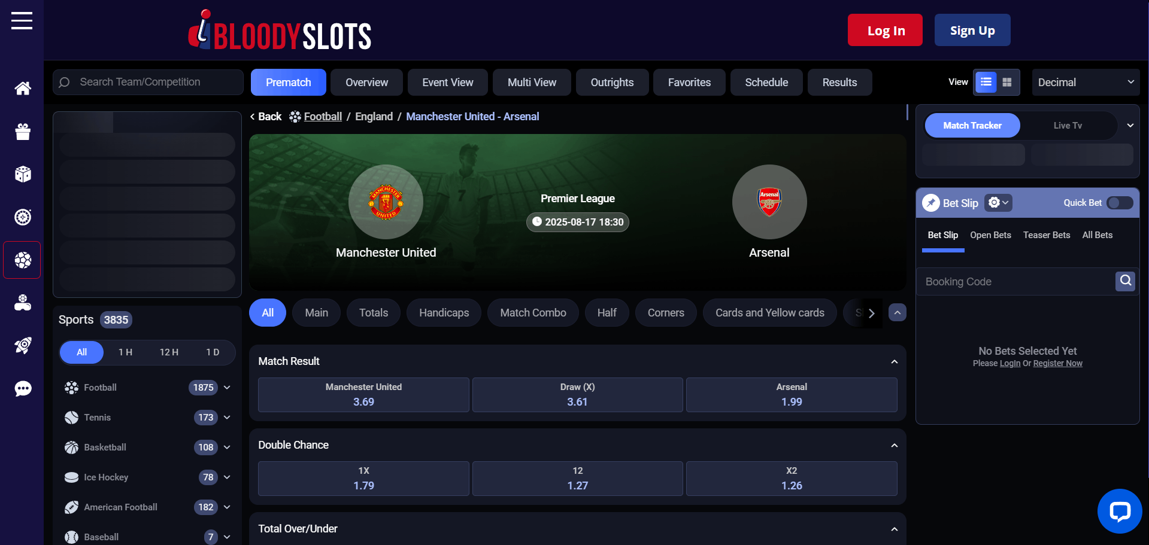Open Sports via the football sidebar icon
The height and width of the screenshot is (545, 1149).
coord(22,260)
